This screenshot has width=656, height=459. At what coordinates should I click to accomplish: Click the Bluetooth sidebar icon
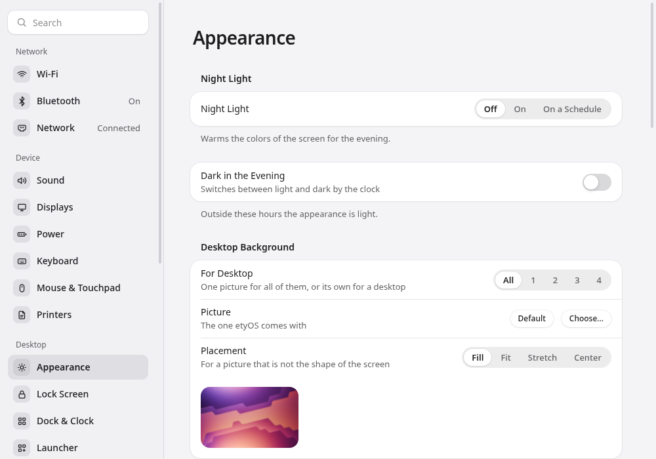(x=22, y=101)
